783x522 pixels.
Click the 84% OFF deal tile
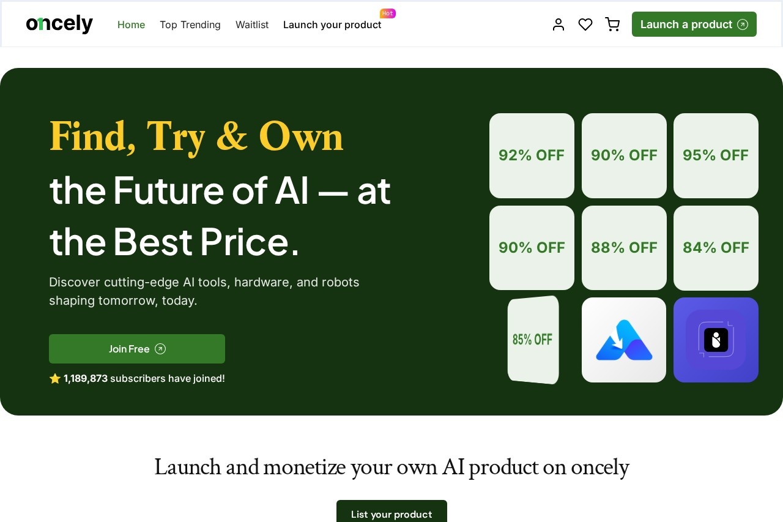pos(716,248)
